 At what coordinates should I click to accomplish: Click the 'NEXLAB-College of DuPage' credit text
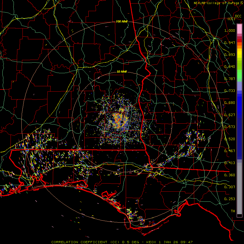click(x=216, y=3)
